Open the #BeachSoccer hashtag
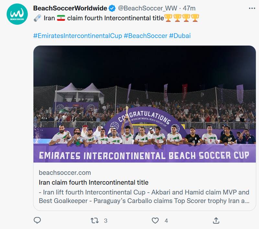Viewport: 259px width, 229px height. tap(145, 35)
